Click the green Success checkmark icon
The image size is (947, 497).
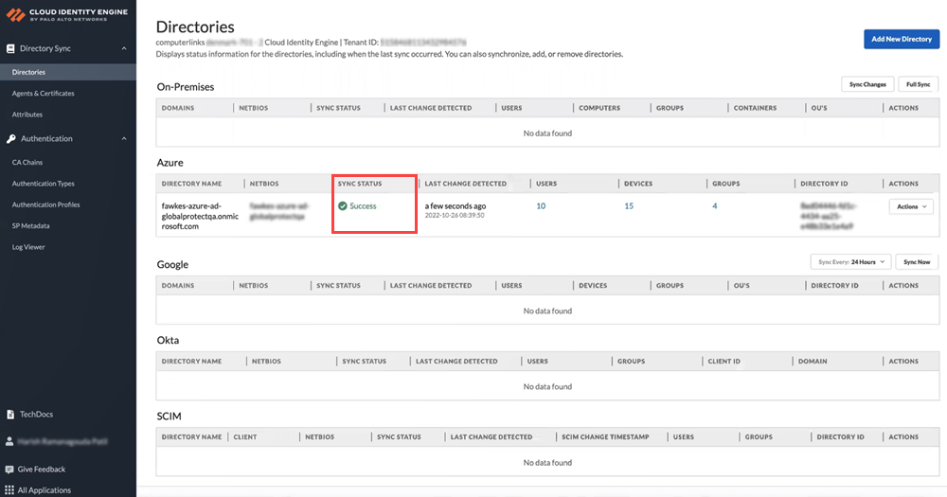click(x=342, y=205)
